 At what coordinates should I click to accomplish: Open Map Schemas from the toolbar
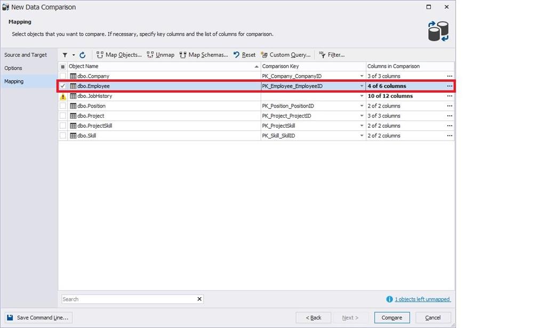(x=183, y=54)
